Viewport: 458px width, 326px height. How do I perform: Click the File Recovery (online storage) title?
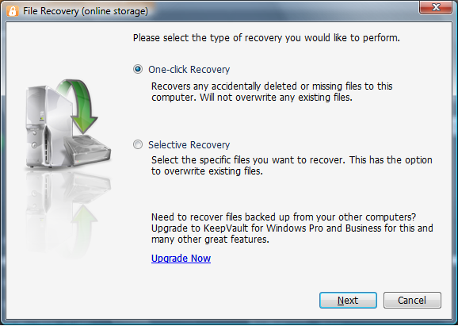click(x=86, y=11)
